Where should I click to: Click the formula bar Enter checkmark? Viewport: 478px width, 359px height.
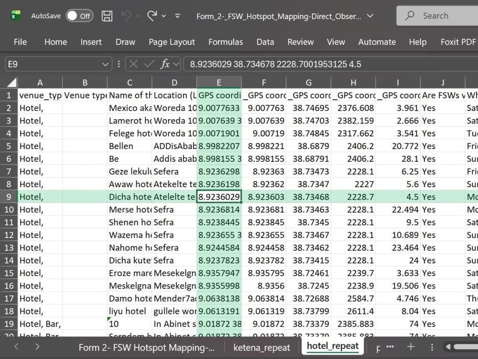tap(149, 64)
